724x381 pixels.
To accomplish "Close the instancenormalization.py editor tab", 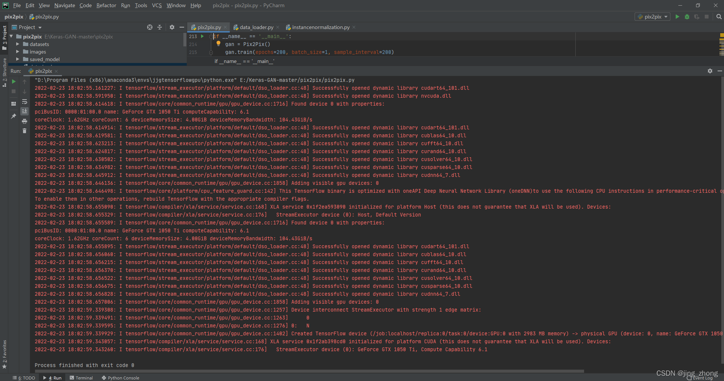I will pyautogui.click(x=354, y=27).
